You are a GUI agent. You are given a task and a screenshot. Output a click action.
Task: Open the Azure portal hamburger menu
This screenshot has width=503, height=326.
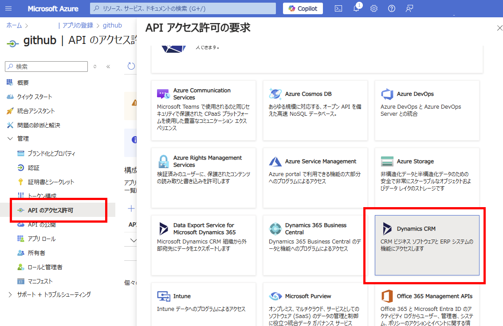8,8
